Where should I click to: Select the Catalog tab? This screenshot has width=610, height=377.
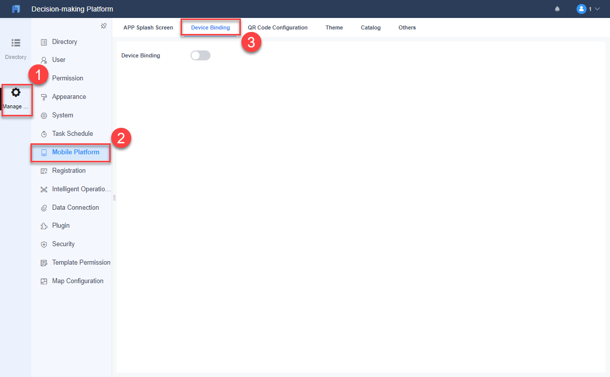coord(370,27)
